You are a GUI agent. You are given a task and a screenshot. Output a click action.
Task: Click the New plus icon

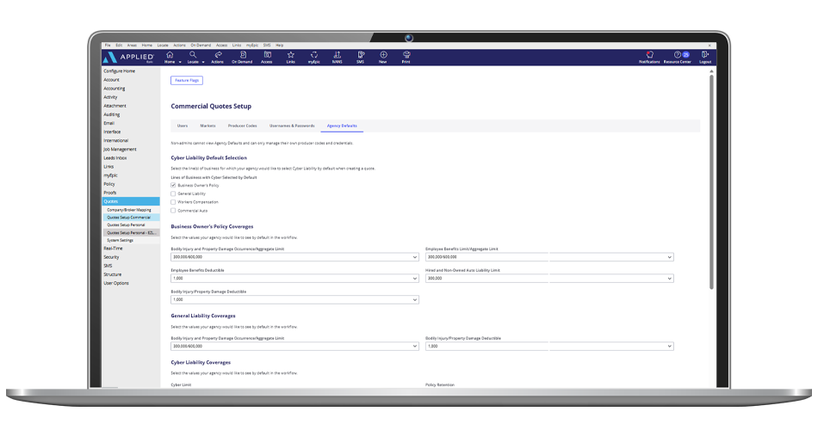tap(383, 56)
